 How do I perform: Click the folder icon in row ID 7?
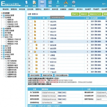pyautogui.click(x=35, y=42)
